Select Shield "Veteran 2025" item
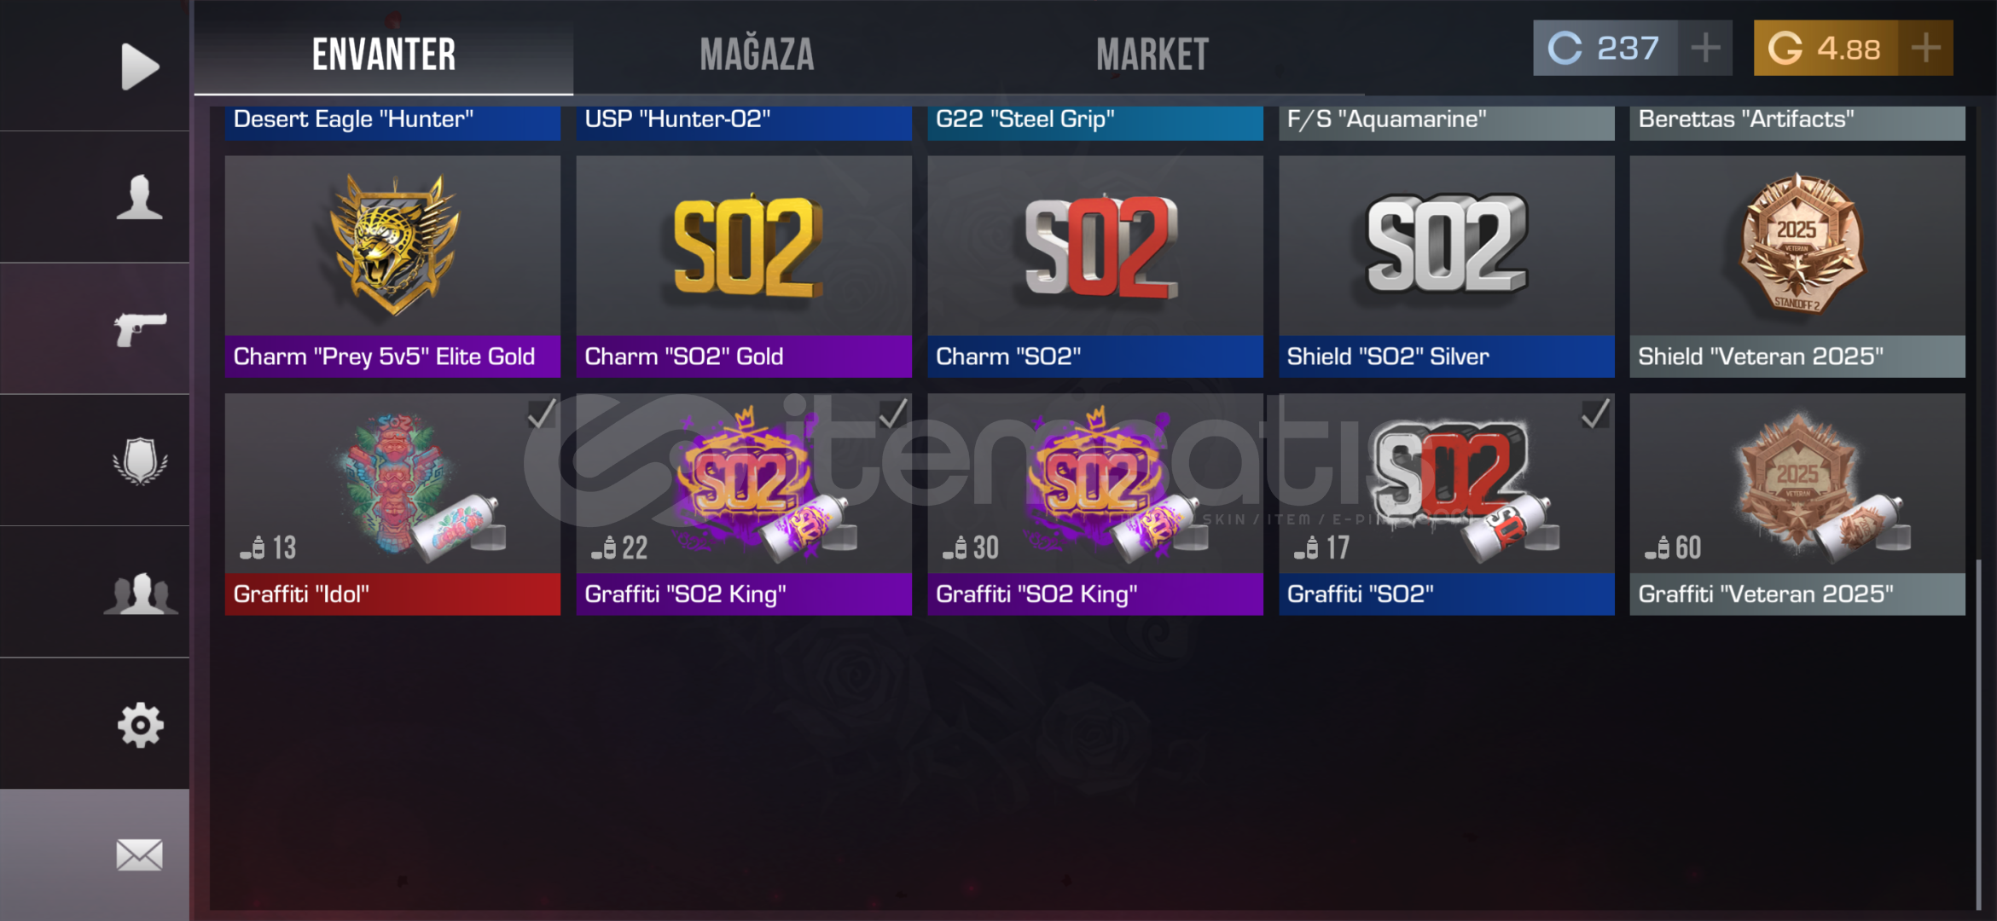This screenshot has width=1997, height=921. pyautogui.click(x=1797, y=266)
